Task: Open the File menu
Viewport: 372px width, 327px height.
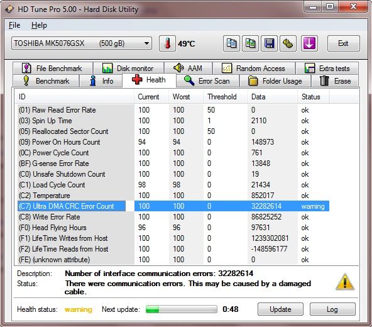Action: 14,25
